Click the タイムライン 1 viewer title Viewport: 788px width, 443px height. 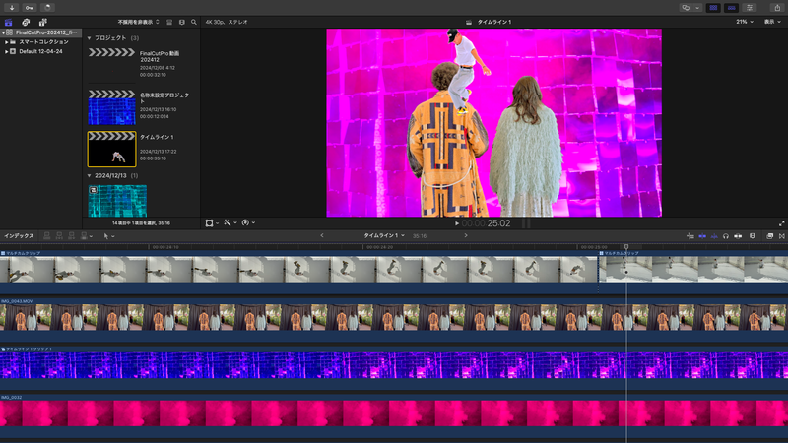(494, 22)
